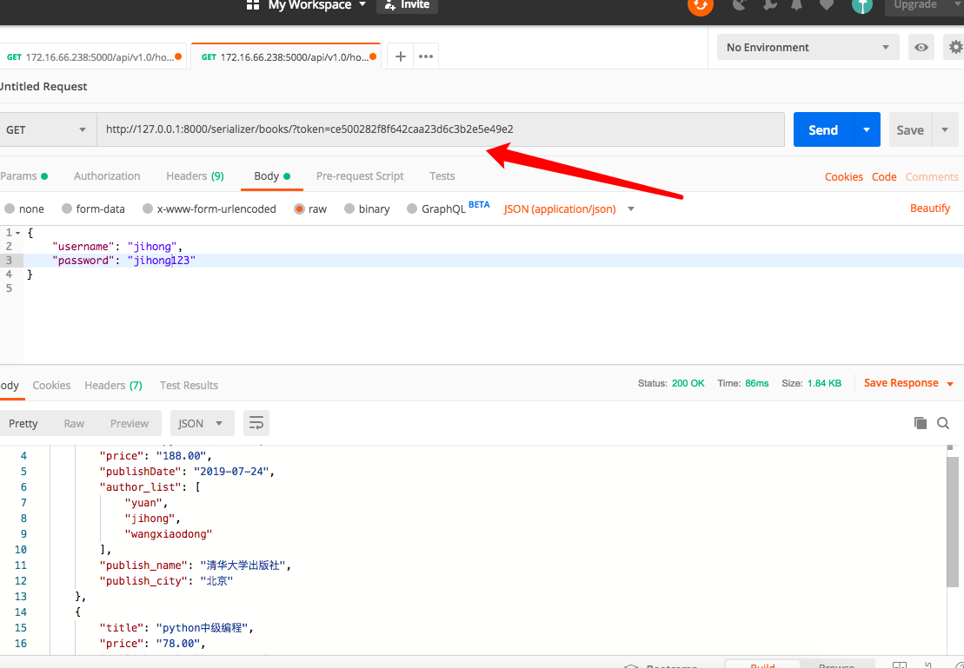
Task: Open the request Body tab
Action: 272,175
